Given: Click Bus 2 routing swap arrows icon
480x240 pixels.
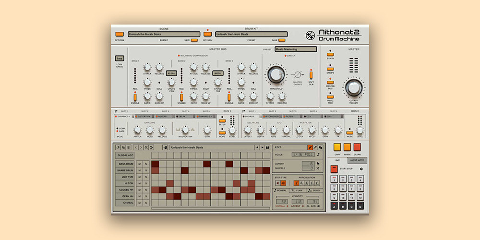Looking at the screenshot, I should tap(243, 111).
